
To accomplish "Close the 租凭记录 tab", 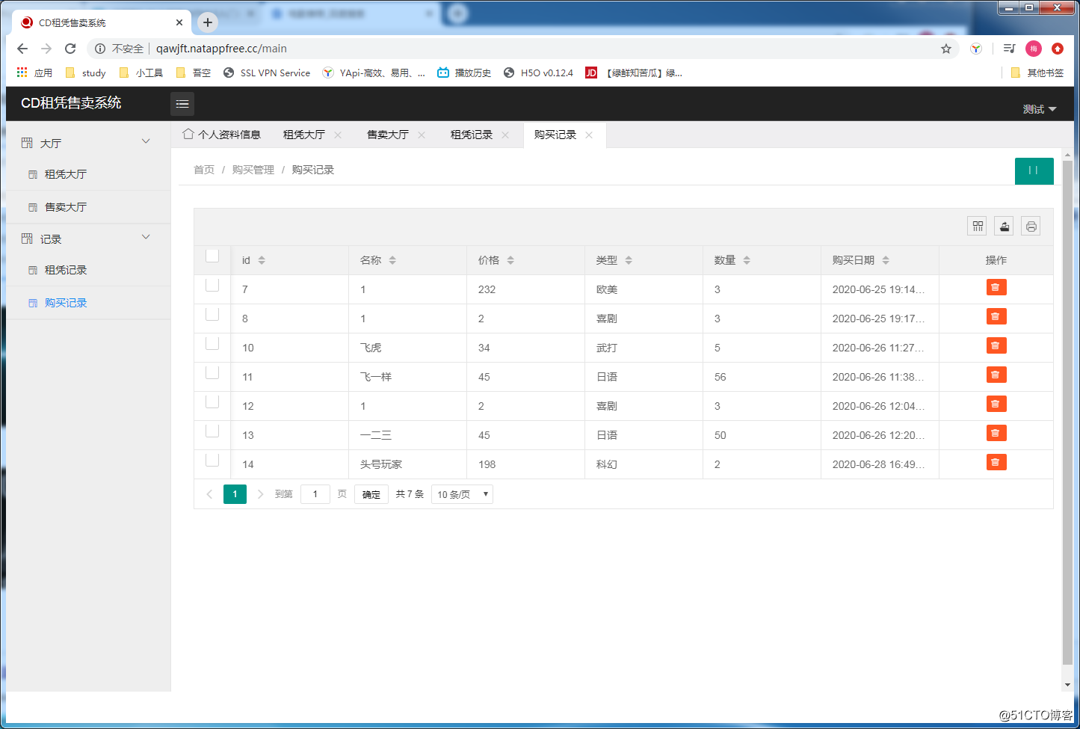I will (x=505, y=135).
